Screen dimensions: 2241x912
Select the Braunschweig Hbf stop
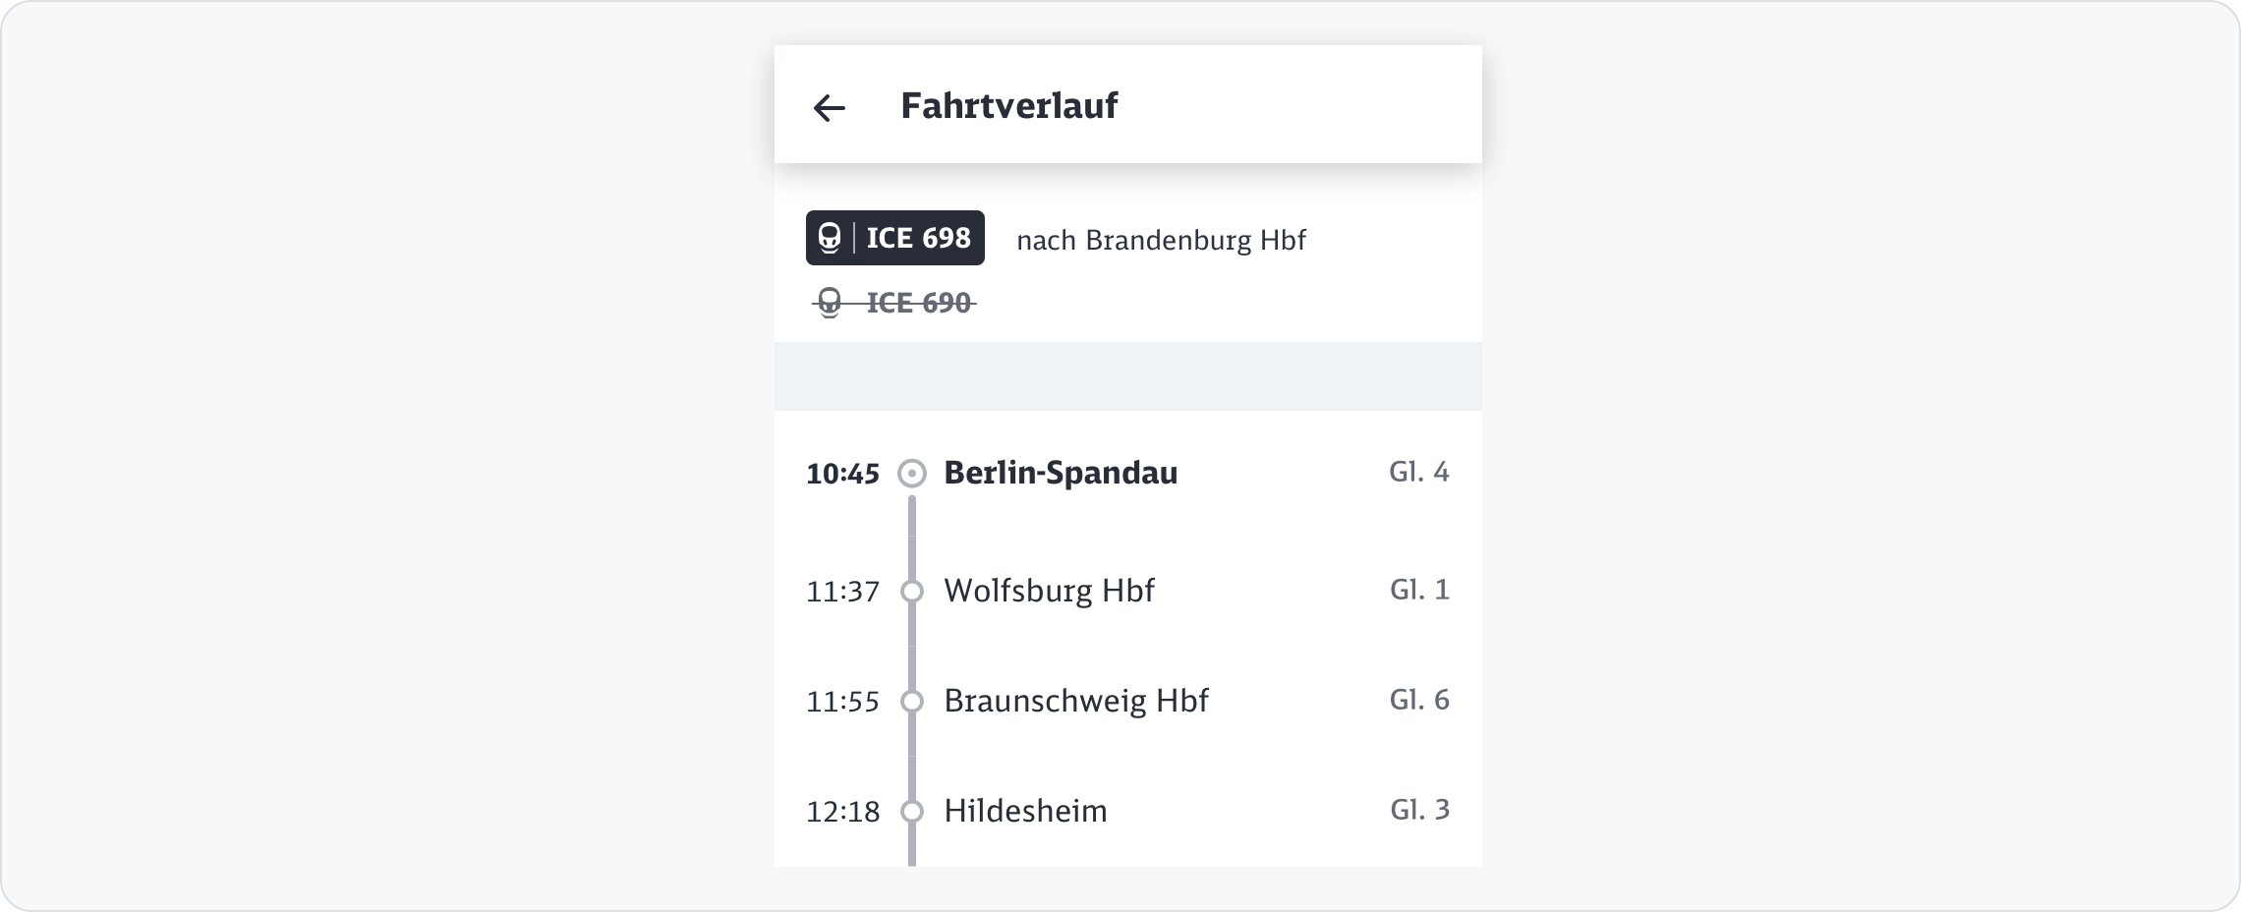1075,701
